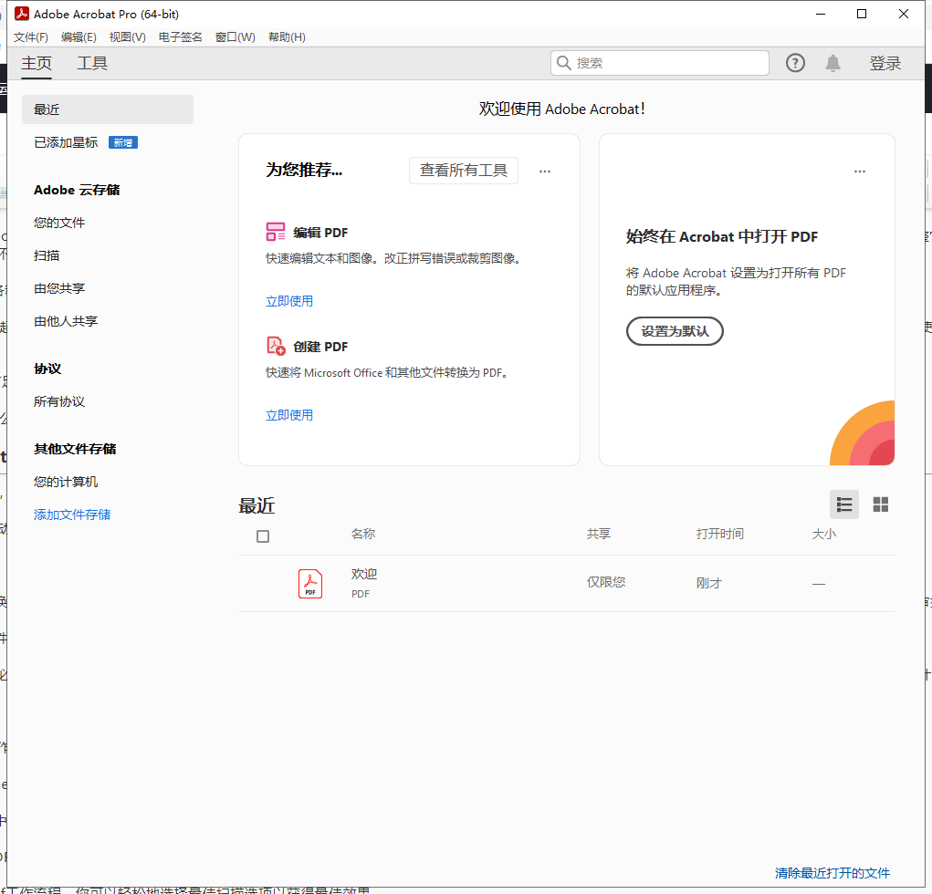Open the 电子签名 menu
The height and width of the screenshot is (894, 932).
tap(180, 36)
